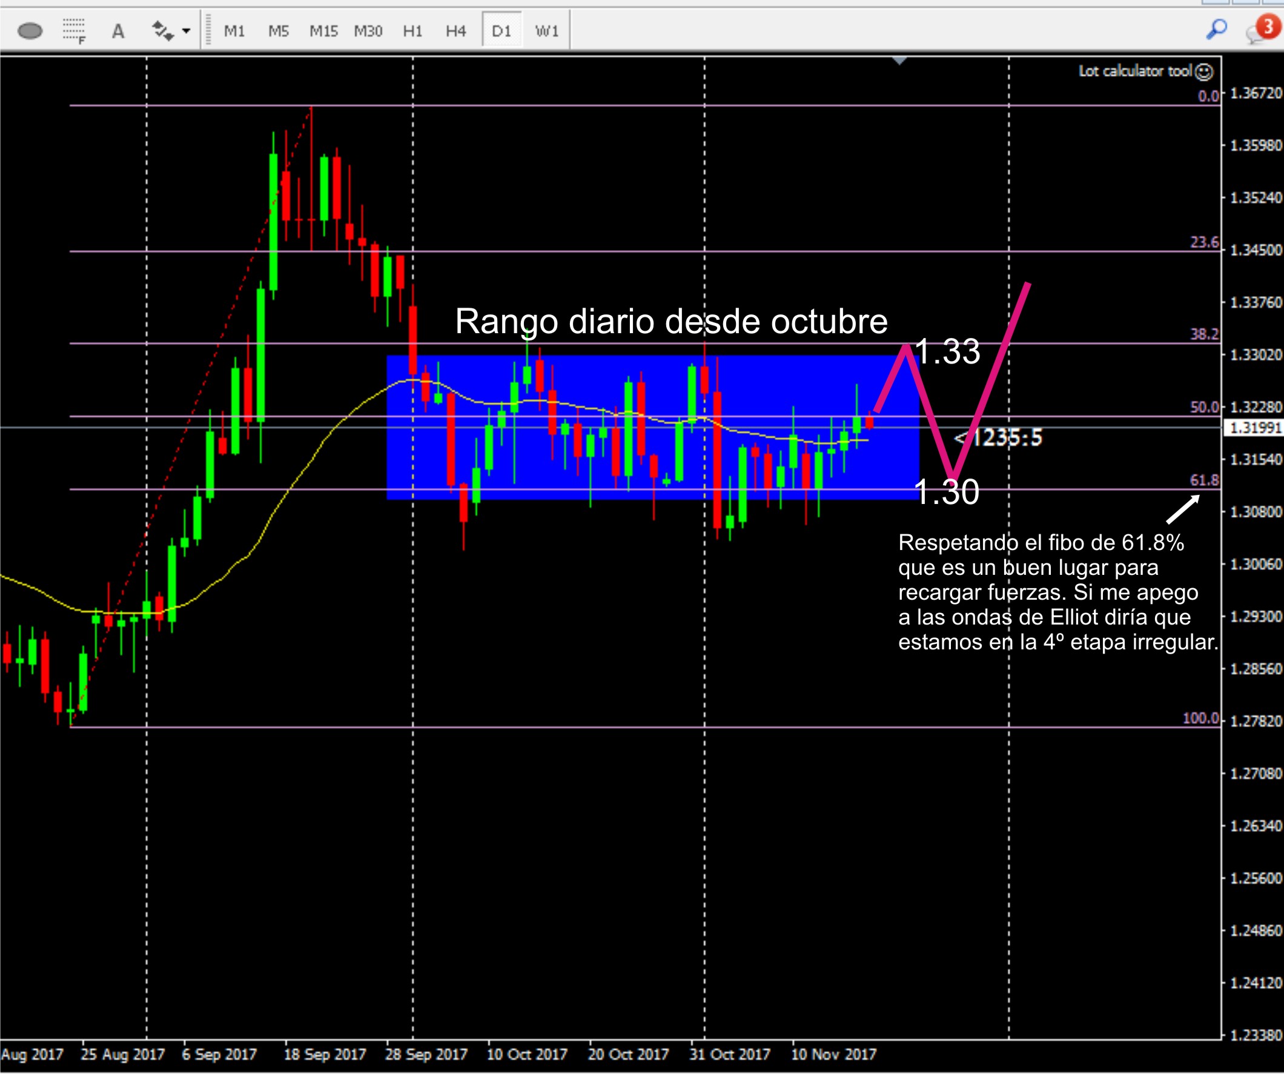Choose the W1 timeframe button
This screenshot has width=1284, height=1074.
pyautogui.click(x=548, y=30)
